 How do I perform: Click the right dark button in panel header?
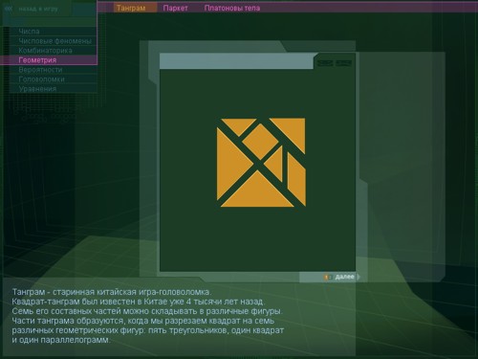(343, 63)
